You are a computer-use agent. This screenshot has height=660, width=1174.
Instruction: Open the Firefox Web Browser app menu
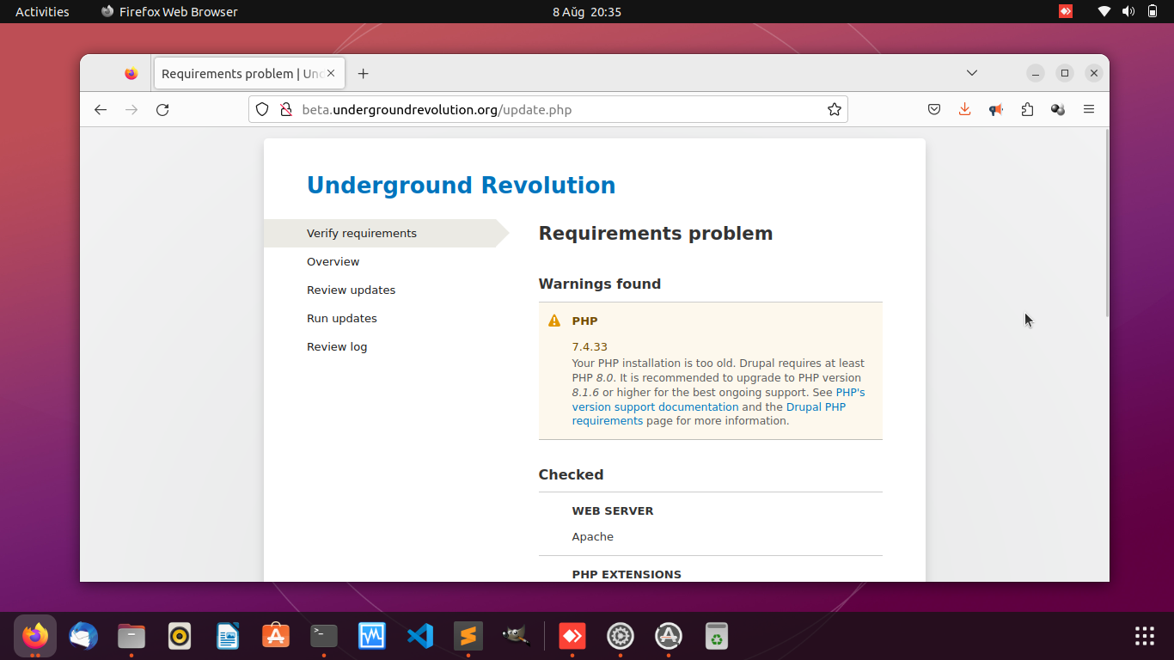point(168,11)
